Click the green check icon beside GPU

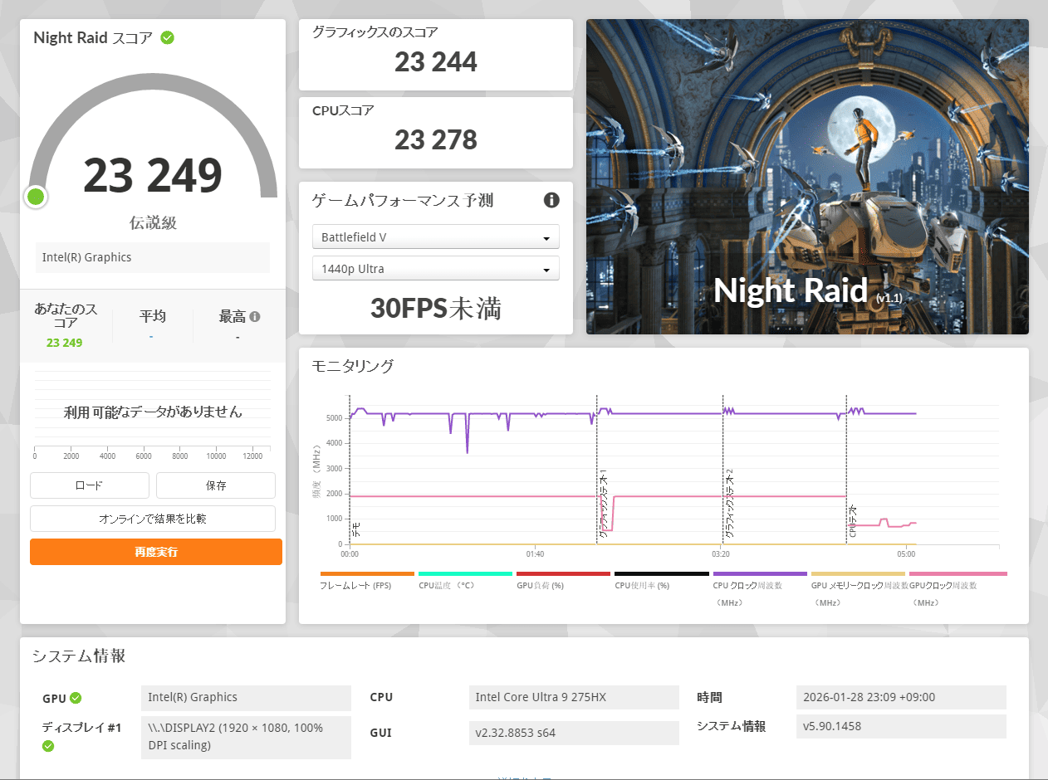coord(76,698)
